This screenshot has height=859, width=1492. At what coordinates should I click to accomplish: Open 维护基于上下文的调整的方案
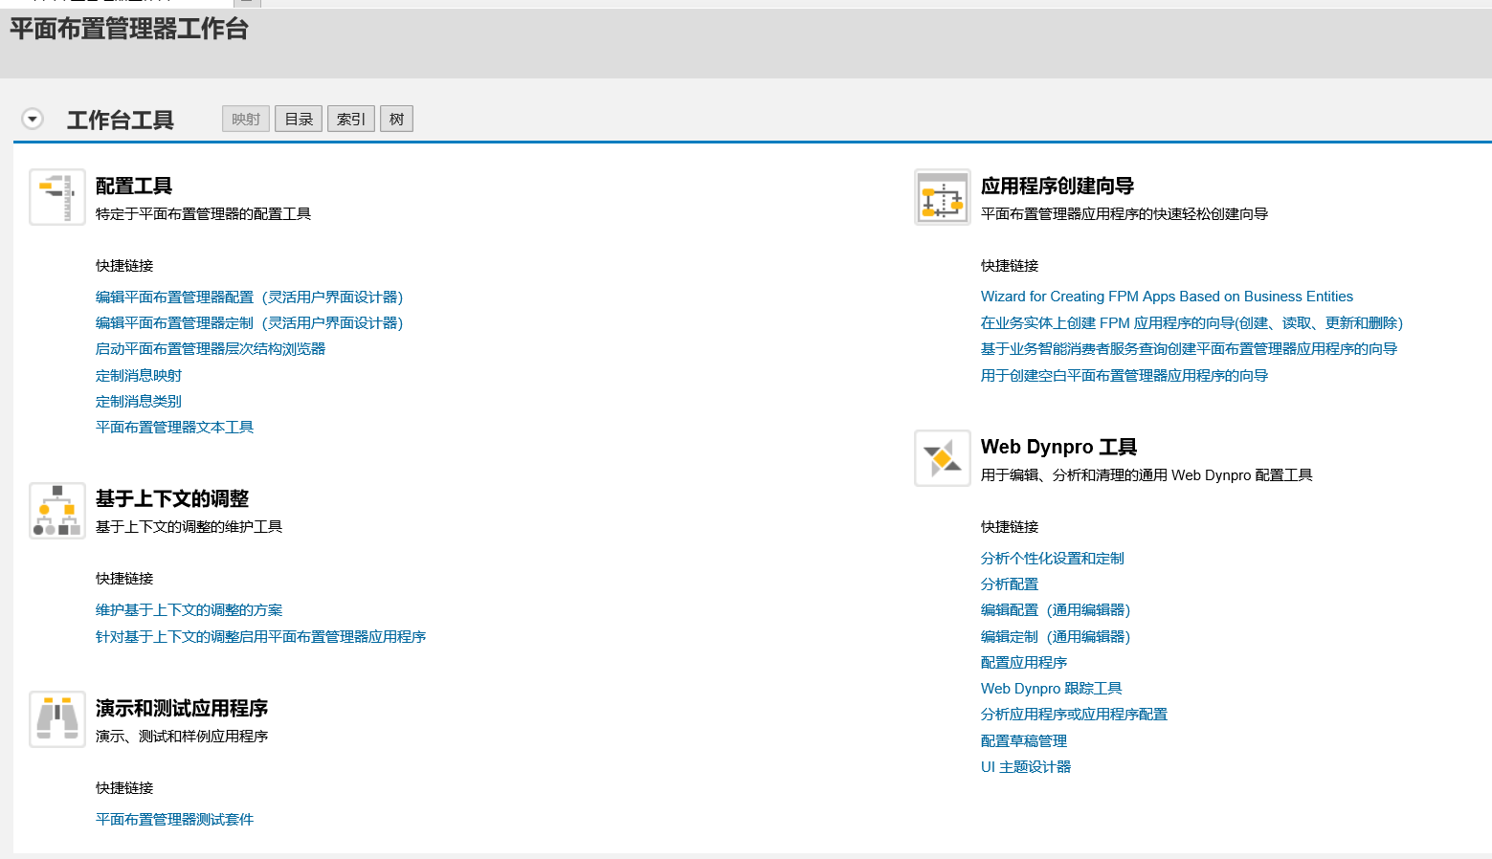pyautogui.click(x=189, y=609)
